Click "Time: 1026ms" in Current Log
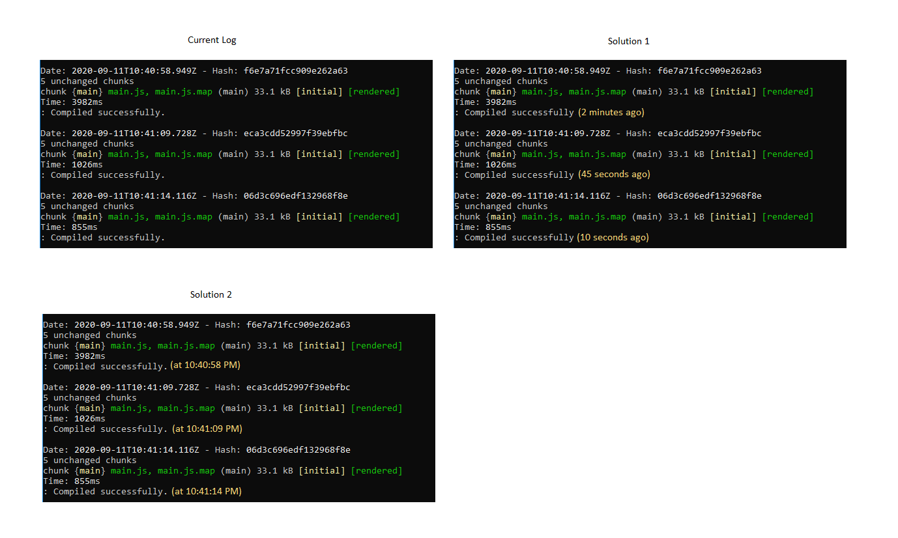Screen dimensions: 898x538 pyautogui.click(x=72, y=164)
